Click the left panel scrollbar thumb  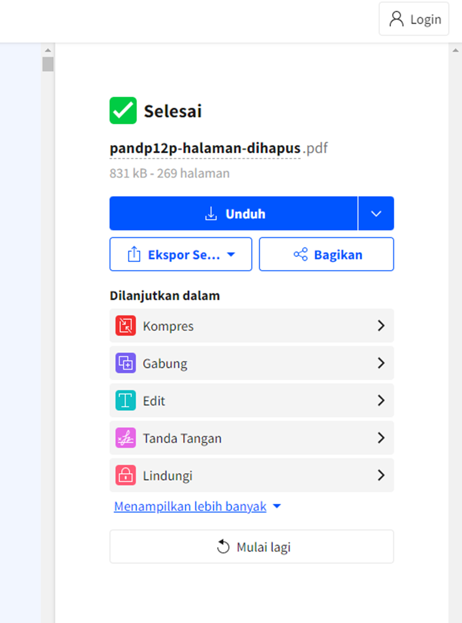click(x=48, y=64)
